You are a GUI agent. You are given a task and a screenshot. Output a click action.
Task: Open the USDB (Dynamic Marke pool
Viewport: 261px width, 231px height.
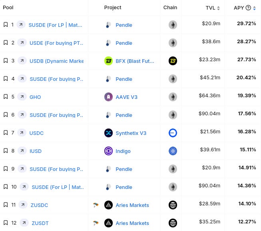pyautogui.click(x=57, y=61)
